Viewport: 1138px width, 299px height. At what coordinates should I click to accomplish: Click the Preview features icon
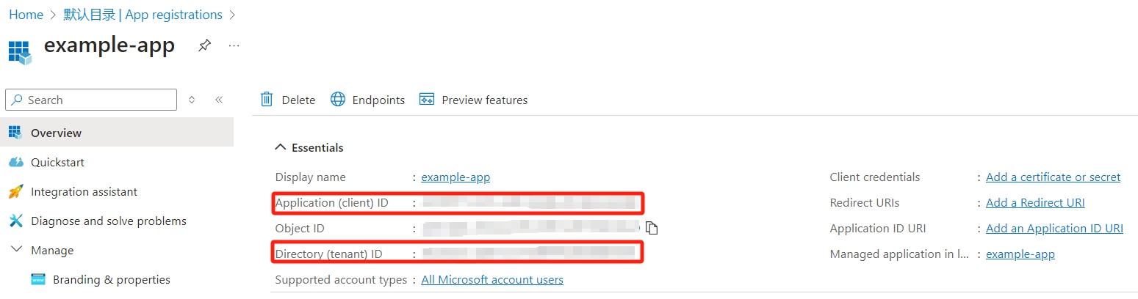click(427, 100)
